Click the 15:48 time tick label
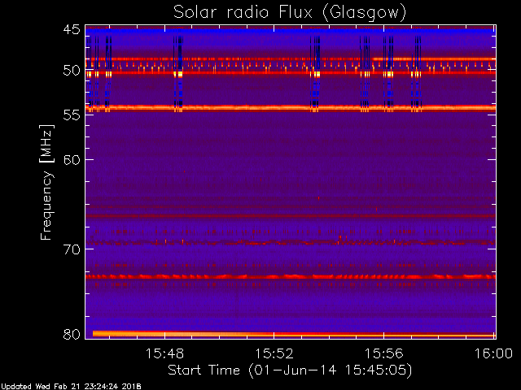 (x=164, y=353)
